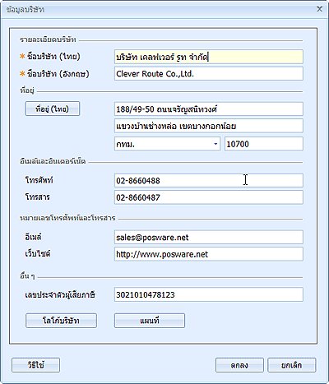Click the อื่น ๆ section heading
Viewport: 329px width, 384px height.
[x=27, y=276]
